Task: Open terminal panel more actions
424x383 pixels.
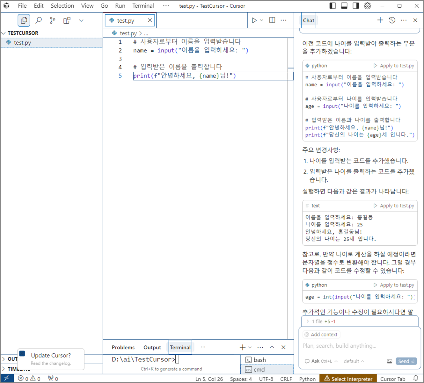Action: (x=260, y=347)
